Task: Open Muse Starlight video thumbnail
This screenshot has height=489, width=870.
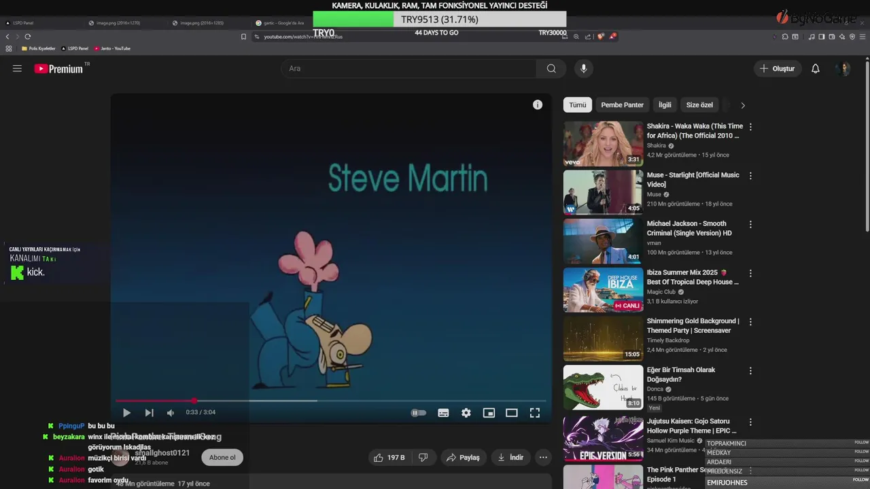Action: tap(603, 192)
